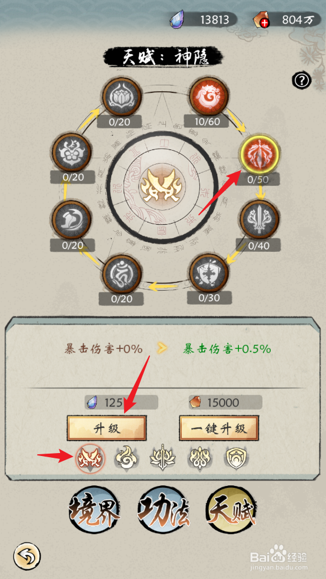Screen dimensions: 326x579
Task: Select the spiral rune node at bottom-left 0/20
Action: [x=121, y=274]
